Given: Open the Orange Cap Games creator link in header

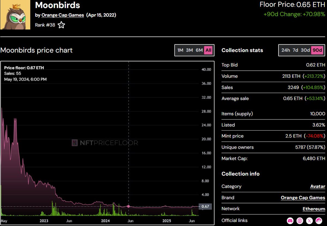Looking at the screenshot, I should (63, 15).
